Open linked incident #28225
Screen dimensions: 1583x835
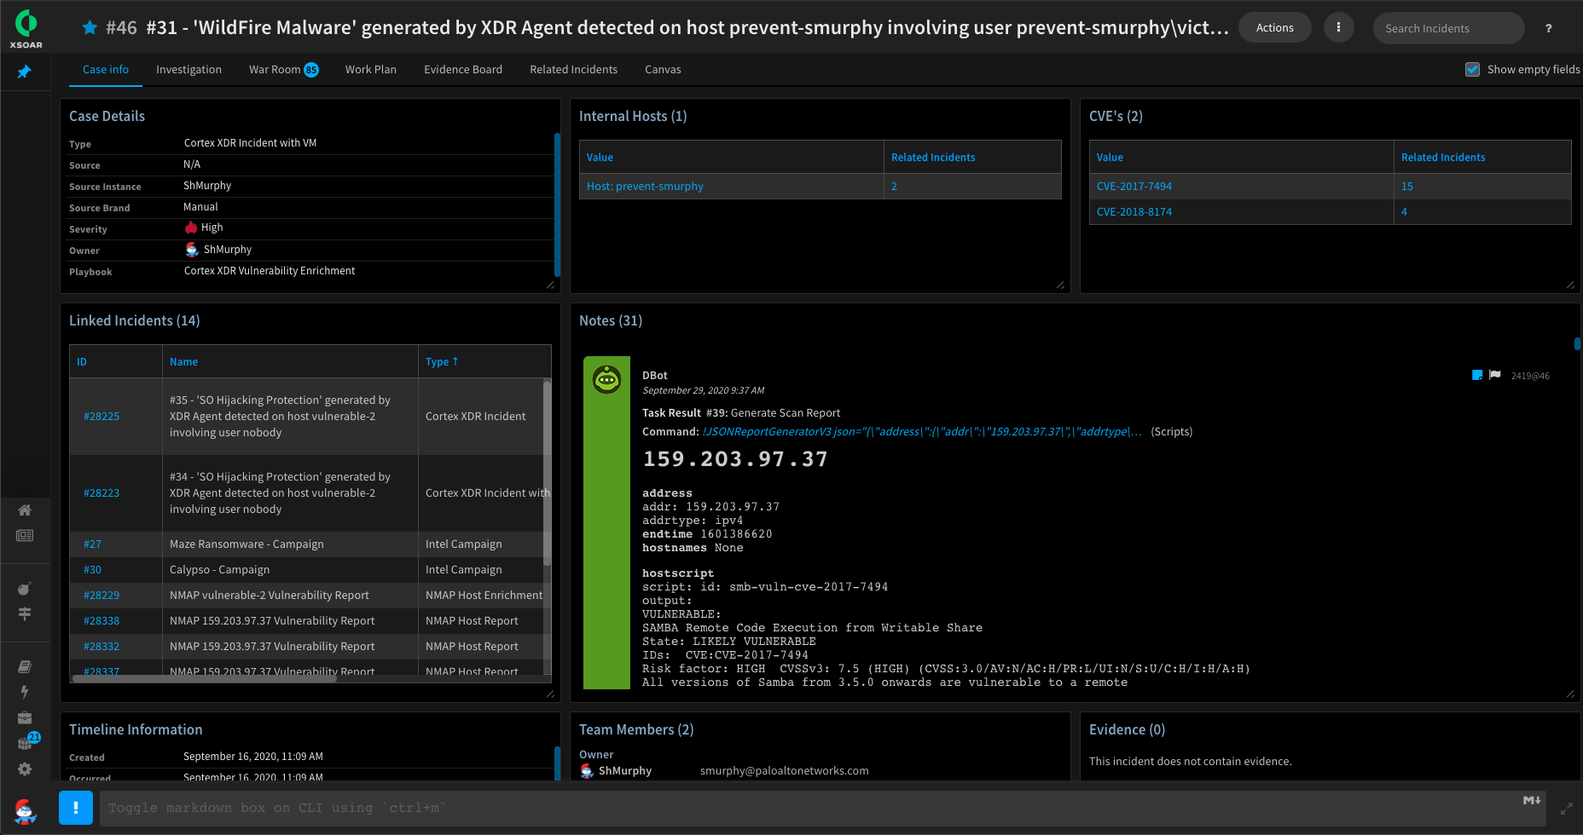(x=101, y=417)
